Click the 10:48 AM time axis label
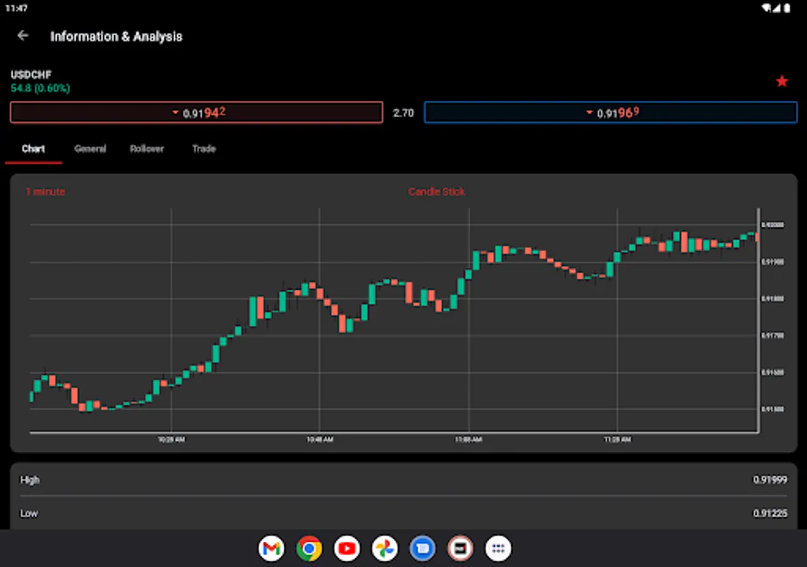Image resolution: width=807 pixels, height=567 pixels. coord(320,440)
